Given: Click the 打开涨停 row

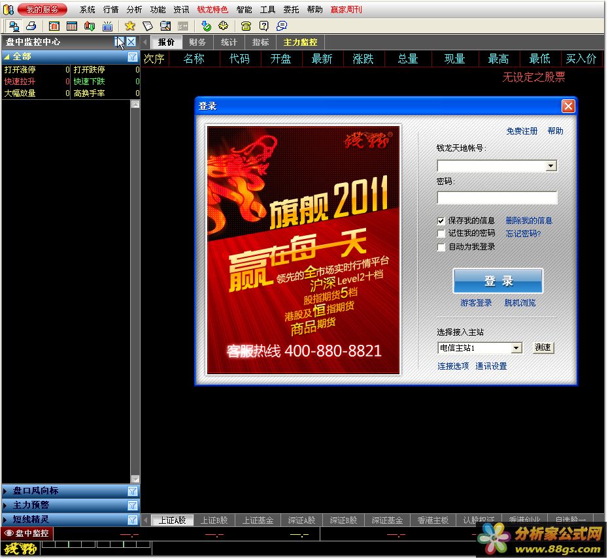Looking at the screenshot, I should pos(36,70).
